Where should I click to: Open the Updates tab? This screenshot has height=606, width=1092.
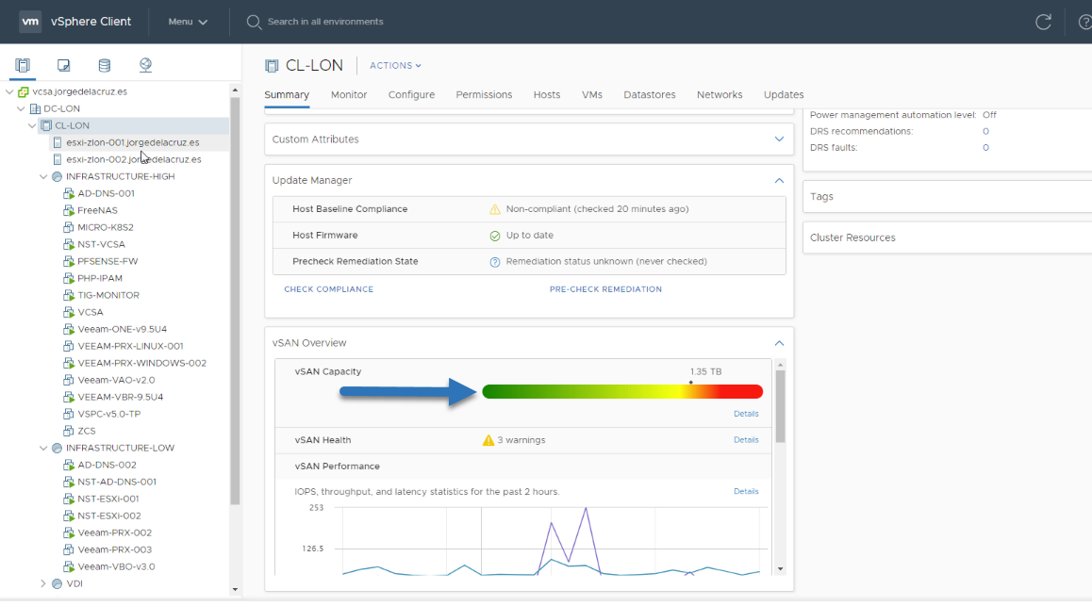784,94
